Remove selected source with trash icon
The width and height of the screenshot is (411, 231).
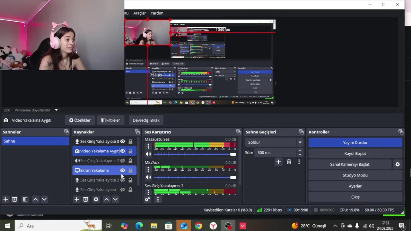pos(85,199)
